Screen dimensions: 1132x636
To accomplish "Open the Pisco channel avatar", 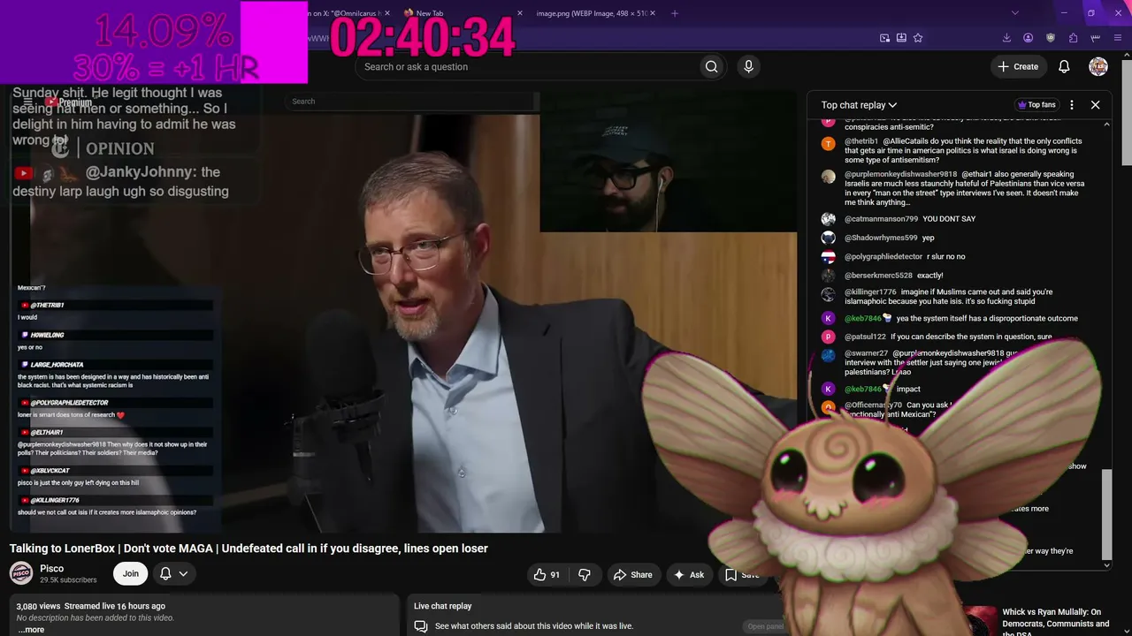I will click(21, 573).
